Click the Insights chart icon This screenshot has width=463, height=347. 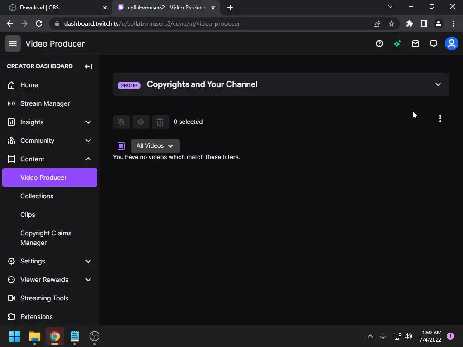(x=11, y=122)
